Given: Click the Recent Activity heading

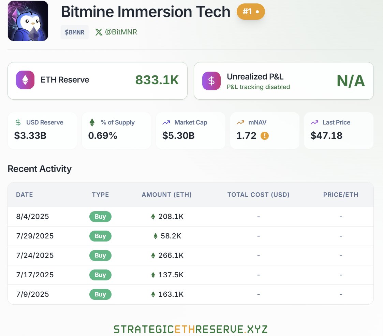Looking at the screenshot, I should pyautogui.click(x=40, y=169).
